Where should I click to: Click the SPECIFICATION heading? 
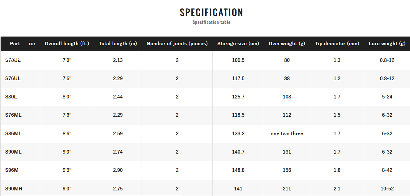click(211, 12)
